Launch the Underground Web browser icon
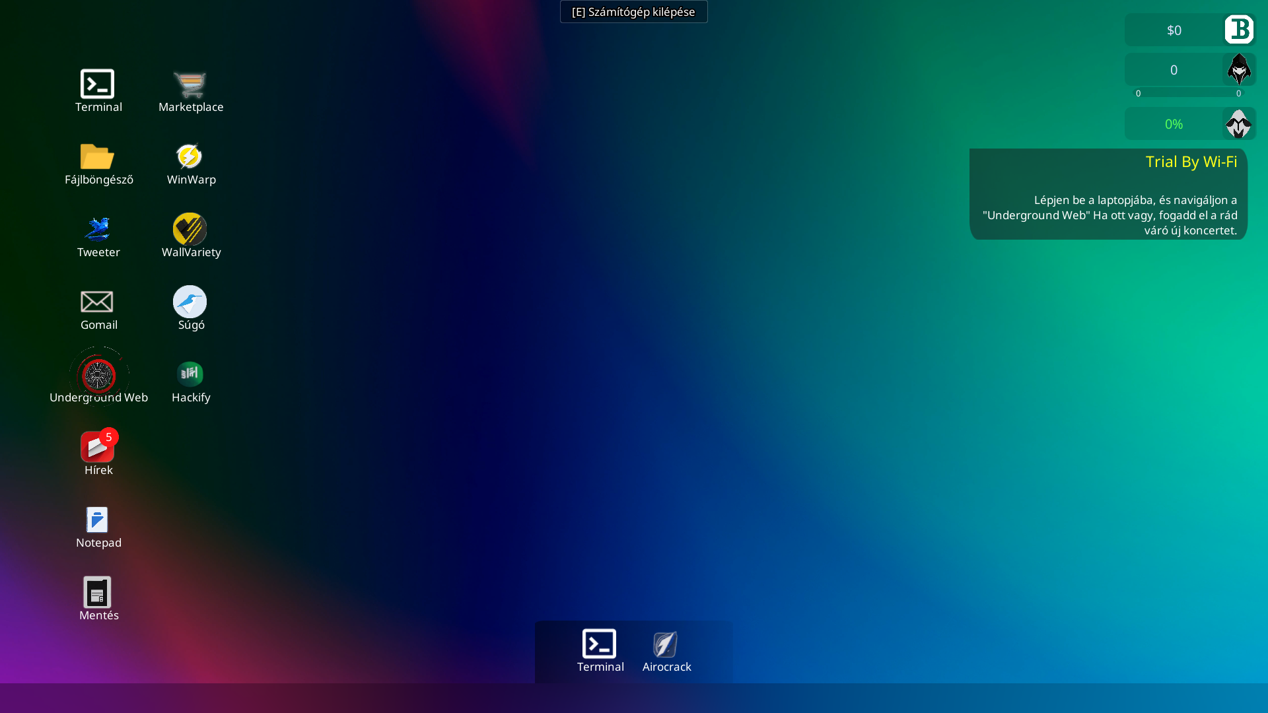 point(99,376)
